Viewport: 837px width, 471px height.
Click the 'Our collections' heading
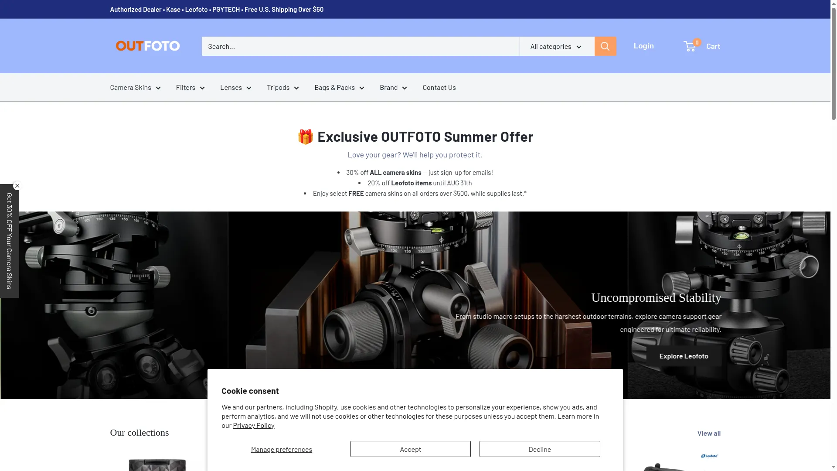139,433
